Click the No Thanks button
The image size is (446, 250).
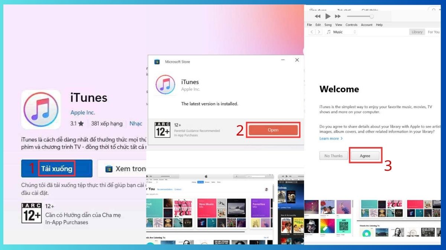pos(333,156)
